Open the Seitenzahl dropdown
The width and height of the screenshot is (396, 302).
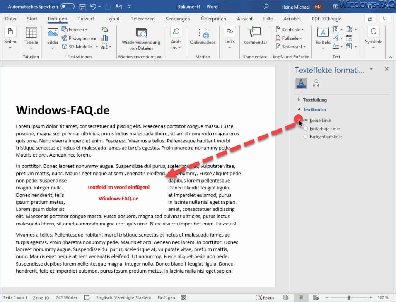[291, 47]
